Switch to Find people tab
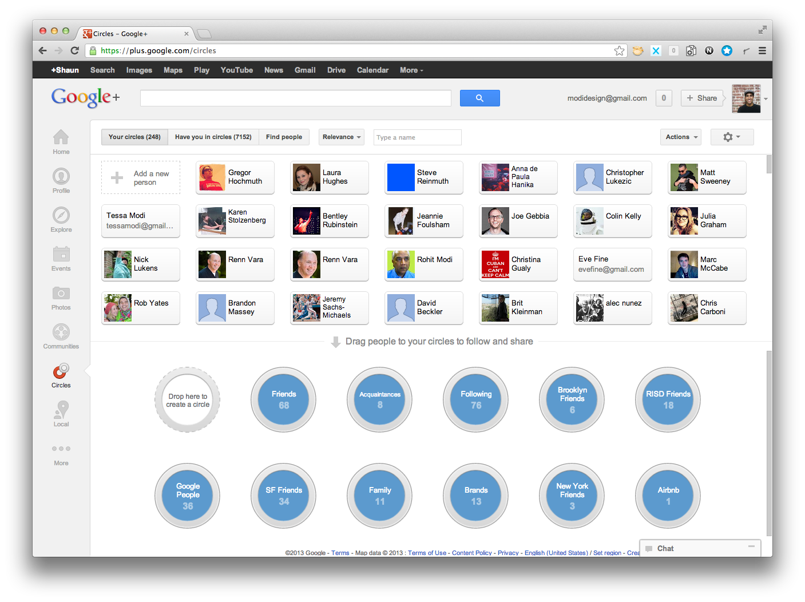The height and width of the screenshot is (602, 805). [x=284, y=137]
